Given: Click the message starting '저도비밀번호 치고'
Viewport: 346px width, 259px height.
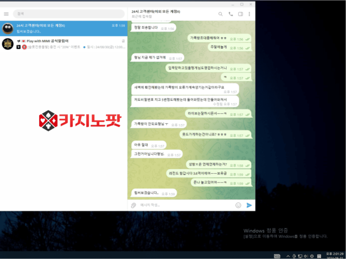Looking at the screenshot, I should click(185, 101).
